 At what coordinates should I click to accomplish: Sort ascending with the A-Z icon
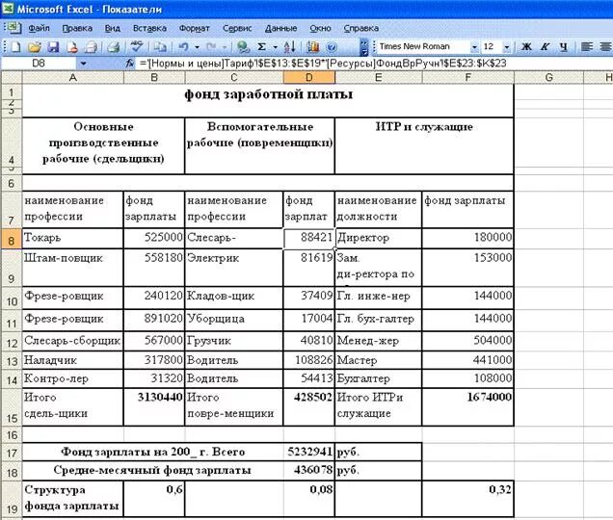click(290, 47)
